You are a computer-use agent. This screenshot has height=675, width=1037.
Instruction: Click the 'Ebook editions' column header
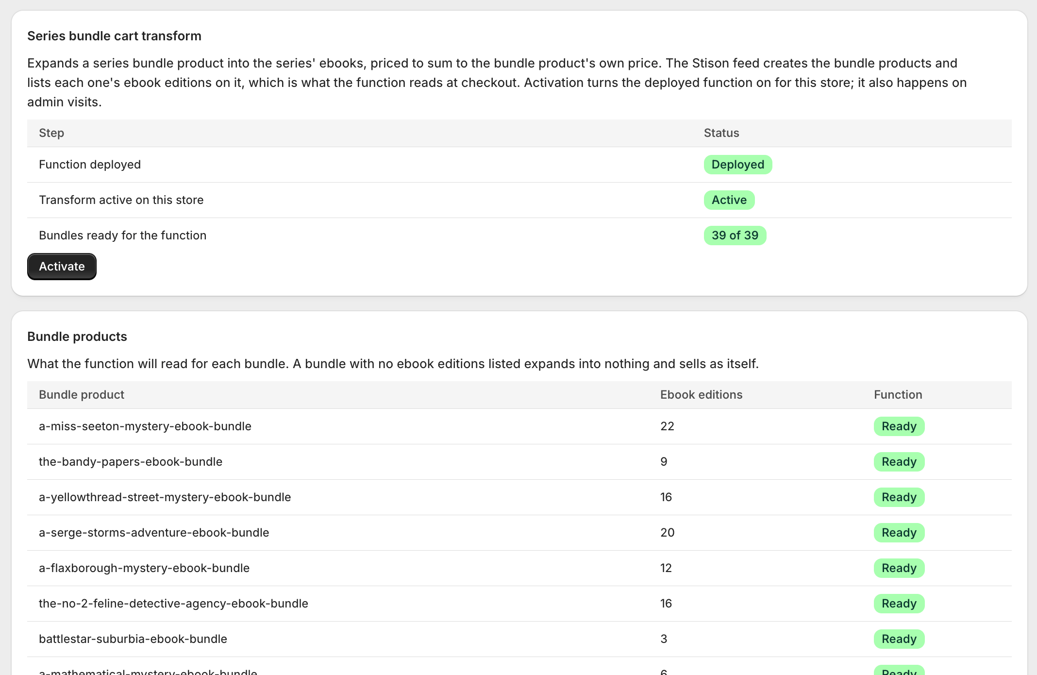[x=702, y=395]
